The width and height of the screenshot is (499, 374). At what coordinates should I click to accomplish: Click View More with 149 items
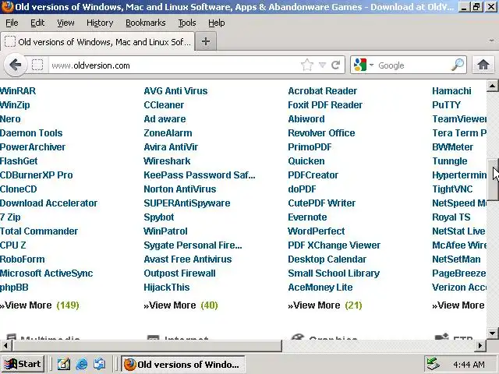coord(40,305)
